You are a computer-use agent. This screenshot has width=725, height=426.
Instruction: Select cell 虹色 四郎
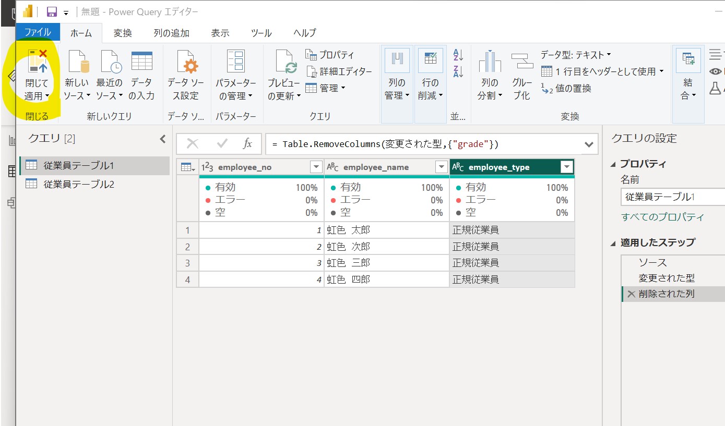[x=387, y=279]
